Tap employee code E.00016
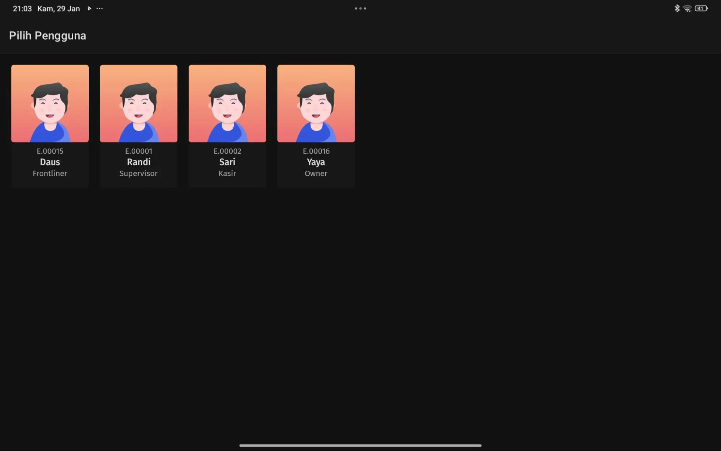Screen dimensions: 721x451 tap(316, 151)
